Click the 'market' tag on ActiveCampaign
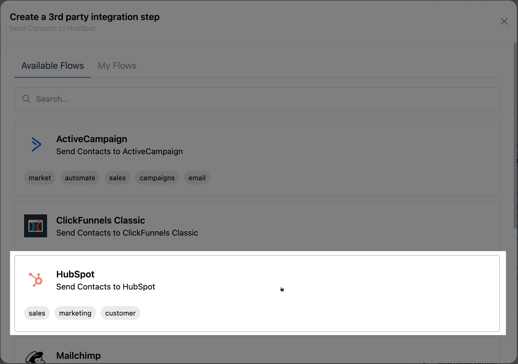The image size is (518, 364). coord(40,178)
